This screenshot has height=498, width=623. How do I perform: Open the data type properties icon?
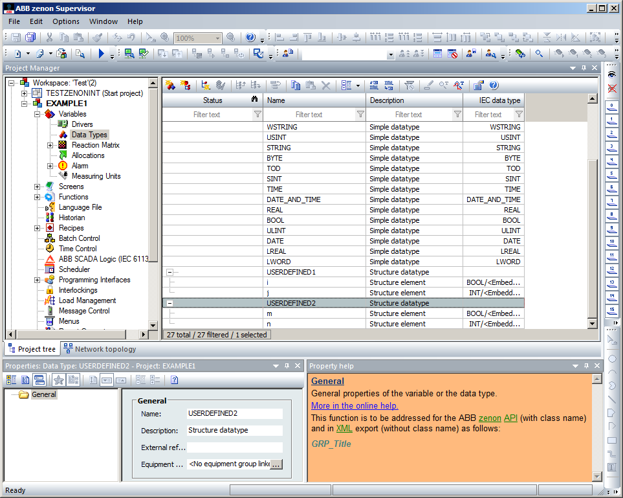click(x=477, y=85)
